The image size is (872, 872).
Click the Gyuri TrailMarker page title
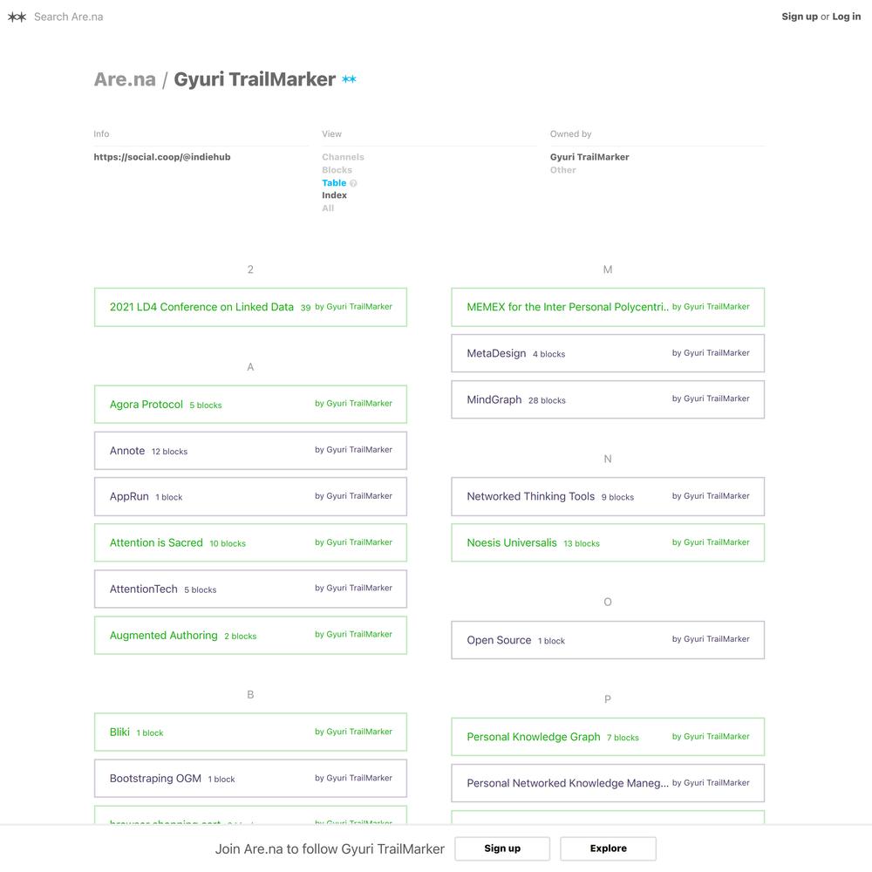coord(255,79)
